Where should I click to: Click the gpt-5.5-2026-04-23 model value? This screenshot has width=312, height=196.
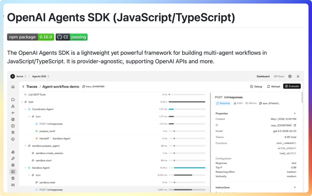[x=285, y=131]
